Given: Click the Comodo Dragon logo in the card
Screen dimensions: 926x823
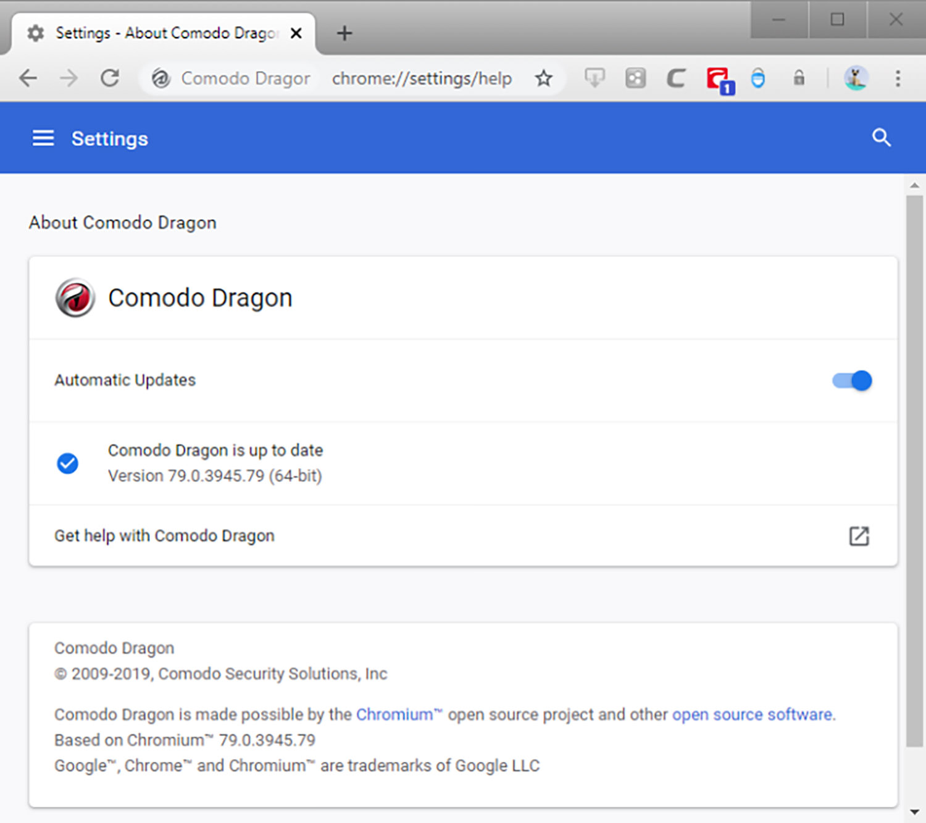Looking at the screenshot, I should point(75,298).
